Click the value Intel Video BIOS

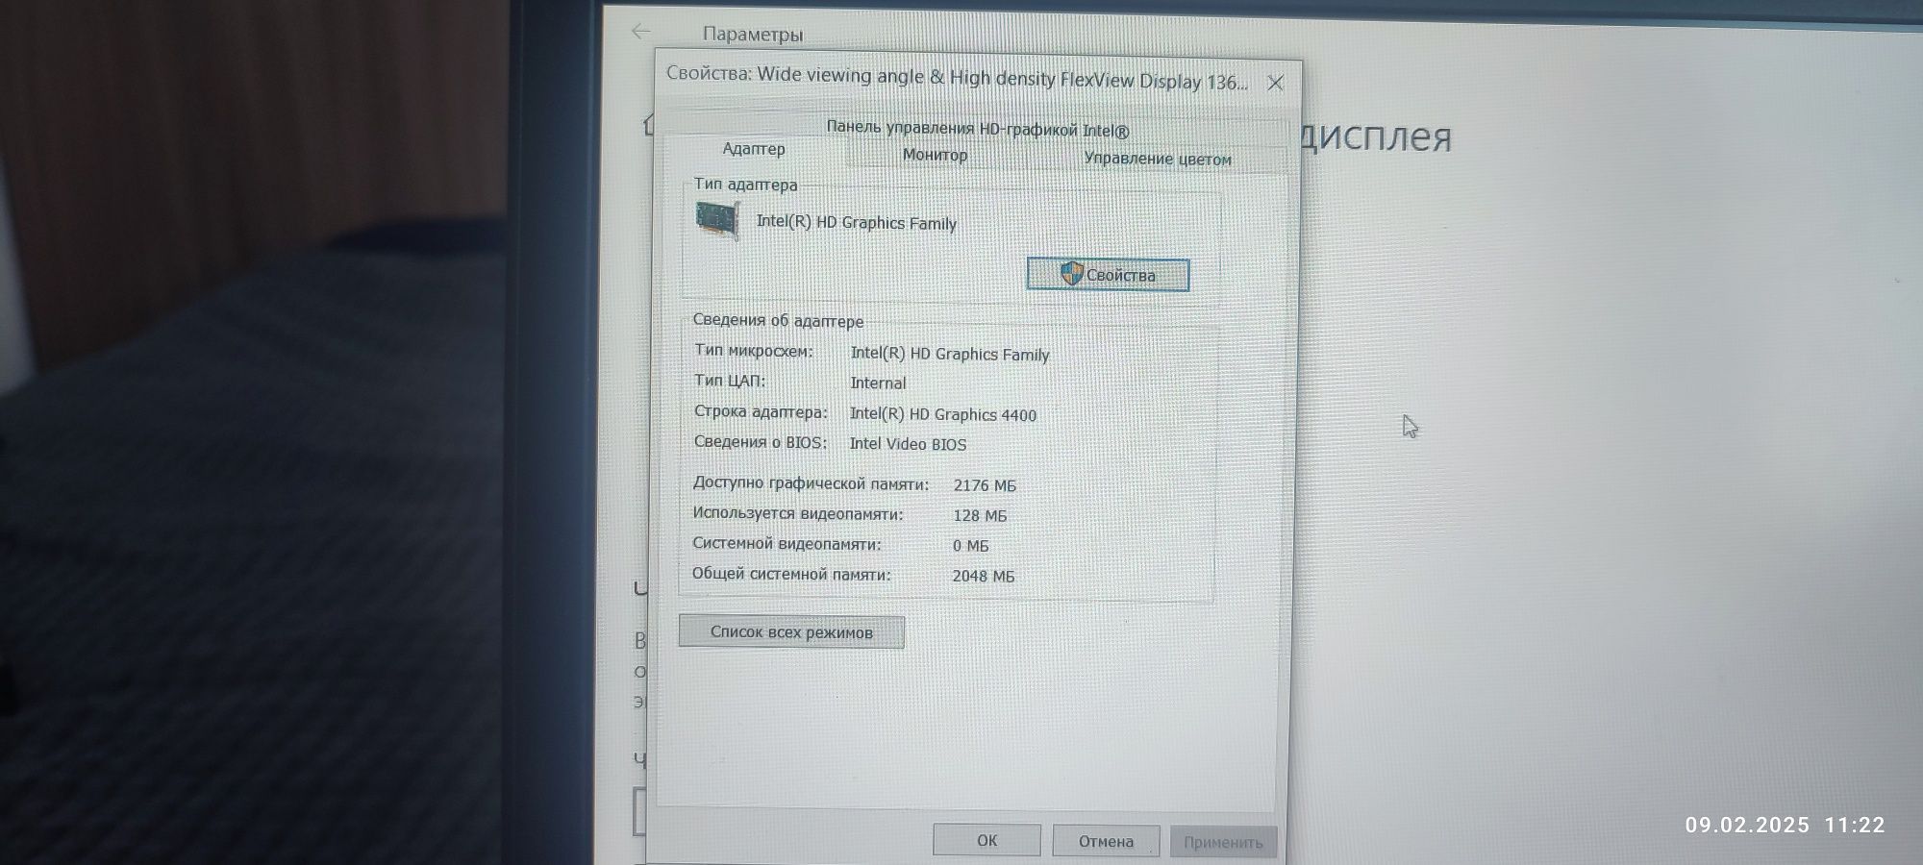click(x=908, y=444)
